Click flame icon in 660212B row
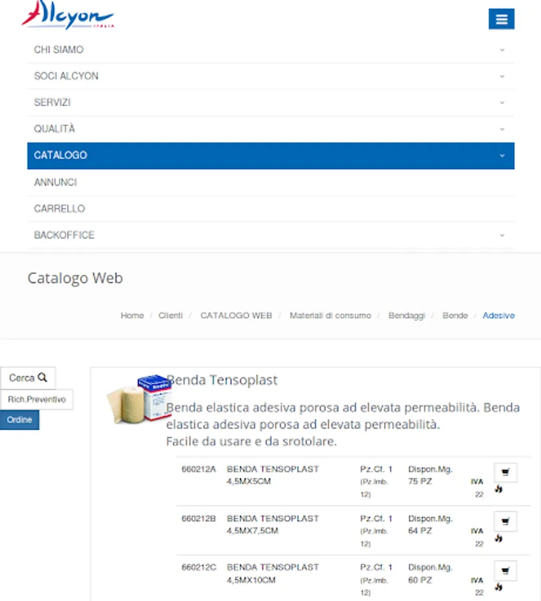 click(x=498, y=538)
